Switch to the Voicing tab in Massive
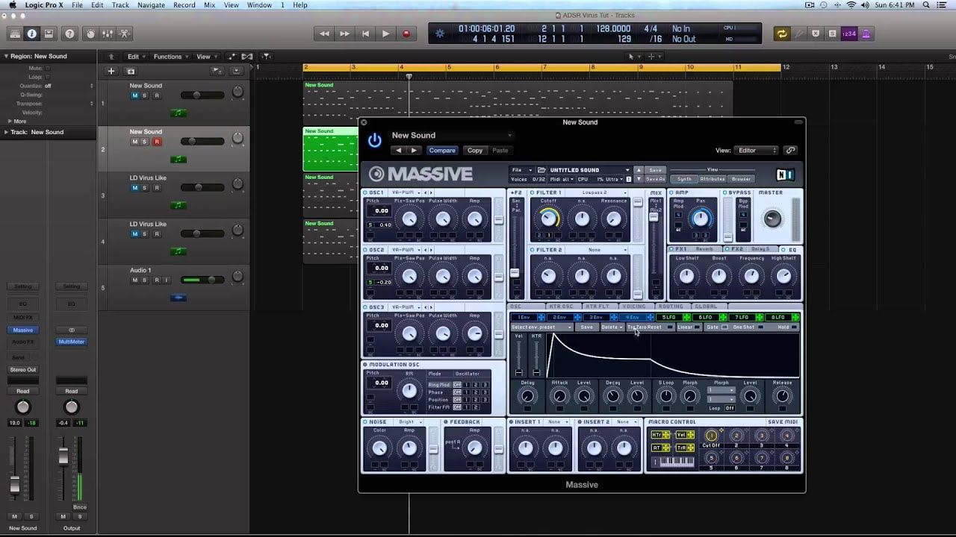The image size is (956, 537). pos(633,307)
